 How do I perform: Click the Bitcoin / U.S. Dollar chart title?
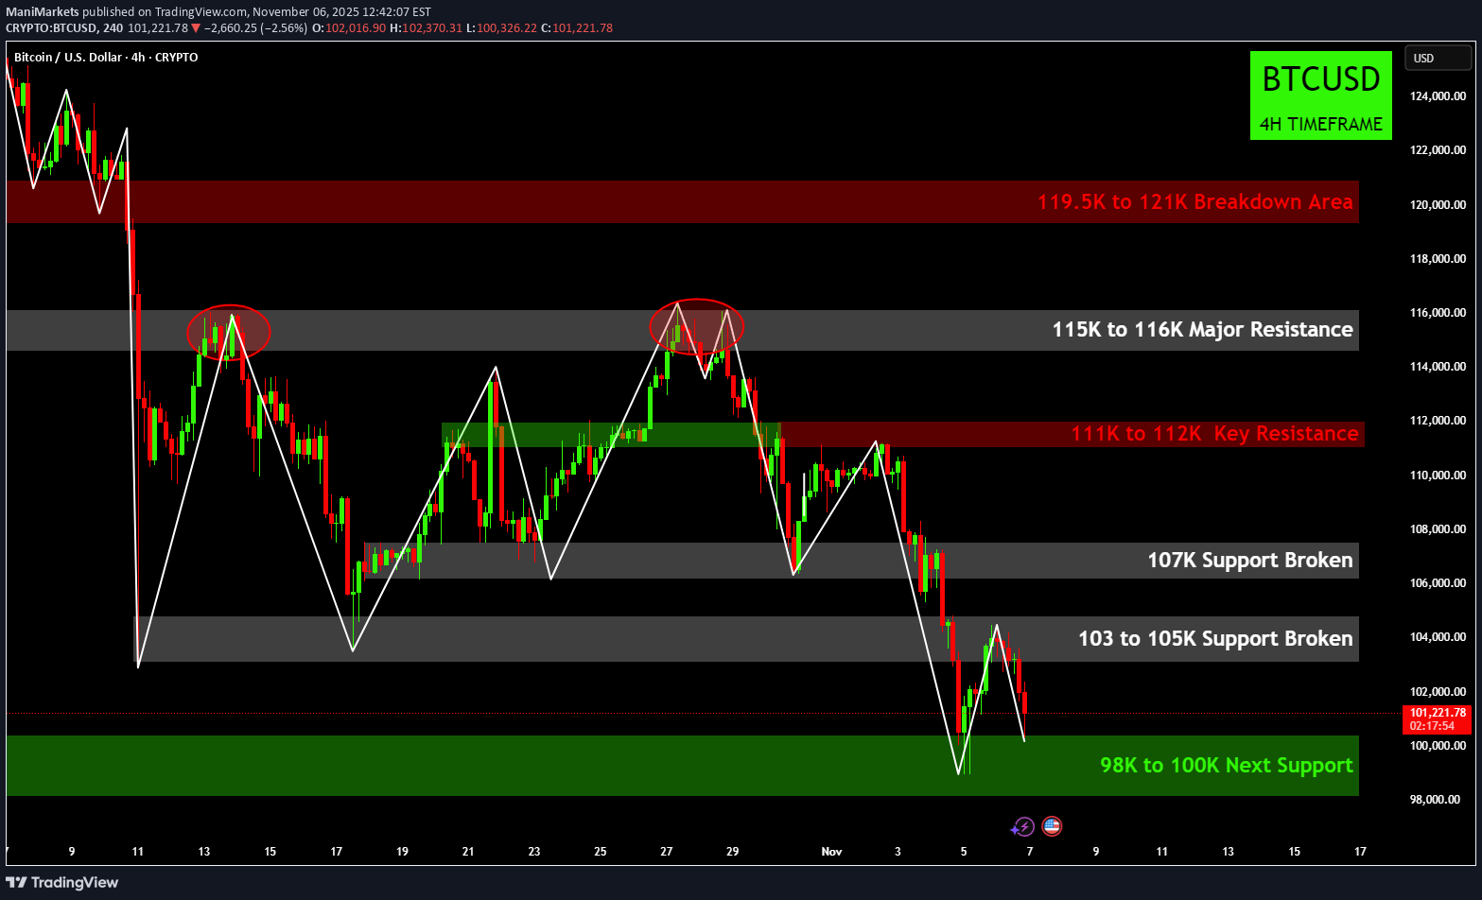(x=106, y=58)
